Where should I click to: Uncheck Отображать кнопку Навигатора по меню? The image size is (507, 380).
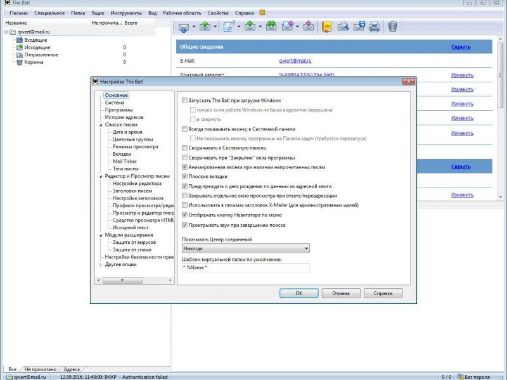(184, 215)
